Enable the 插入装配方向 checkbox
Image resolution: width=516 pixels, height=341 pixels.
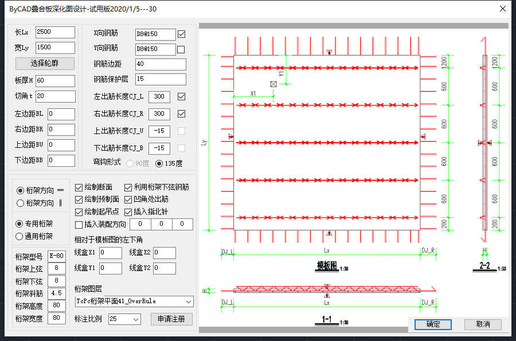79,225
